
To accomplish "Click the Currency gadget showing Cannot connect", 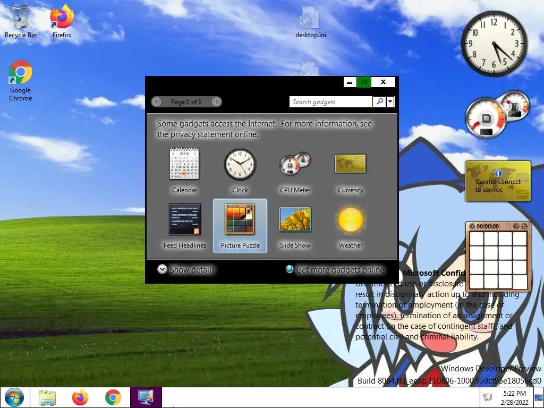I will (x=498, y=181).
